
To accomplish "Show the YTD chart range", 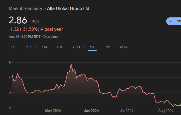I will 76,47.
